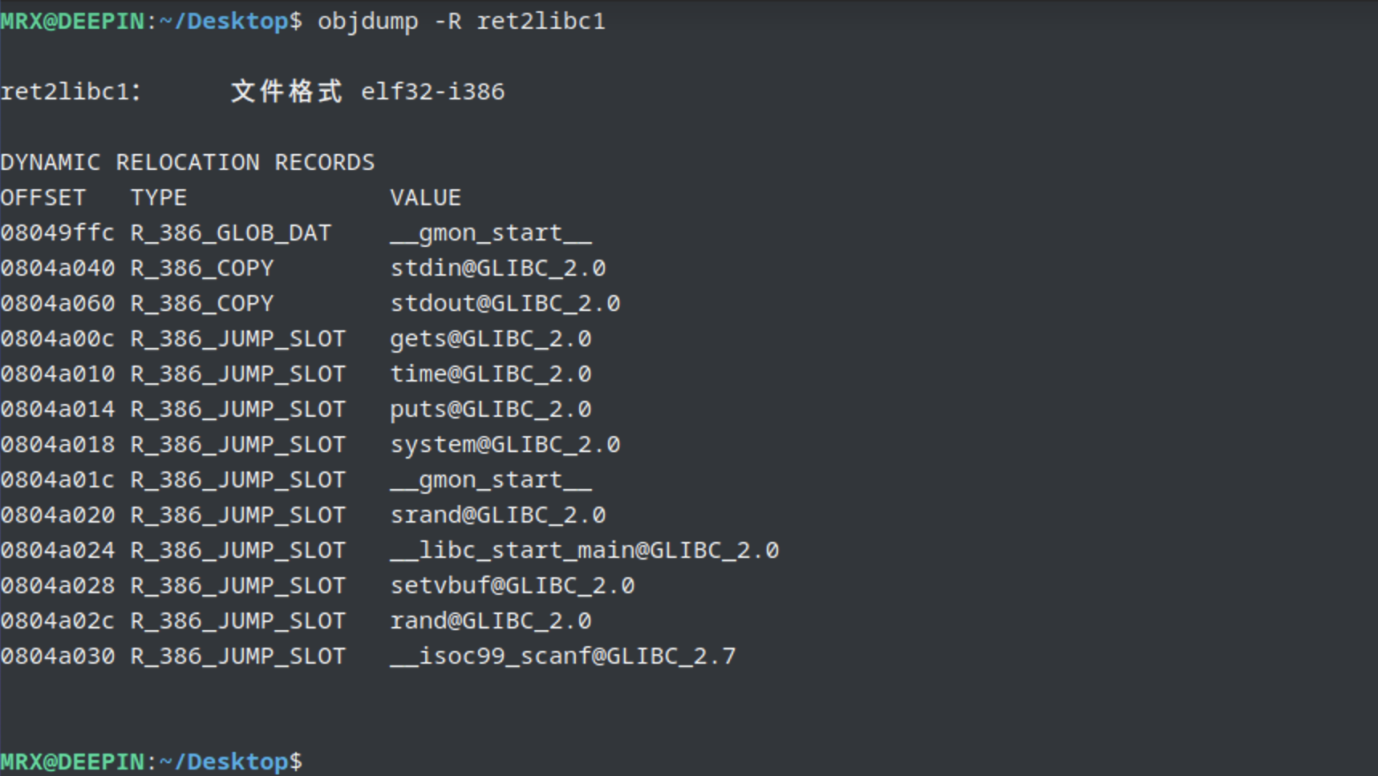Select stdout@GLIBC_2.0 value
Screen dimensions: 1378x776
click(x=505, y=303)
